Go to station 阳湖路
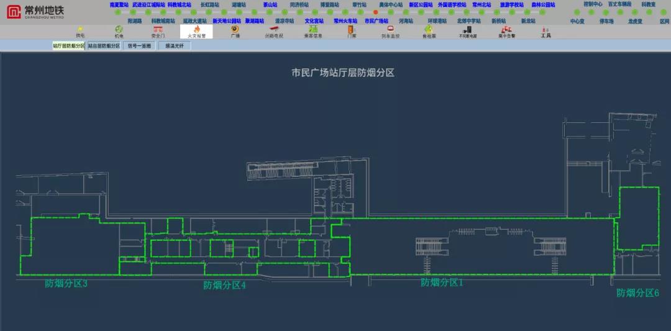The image size is (671, 331). (134, 20)
